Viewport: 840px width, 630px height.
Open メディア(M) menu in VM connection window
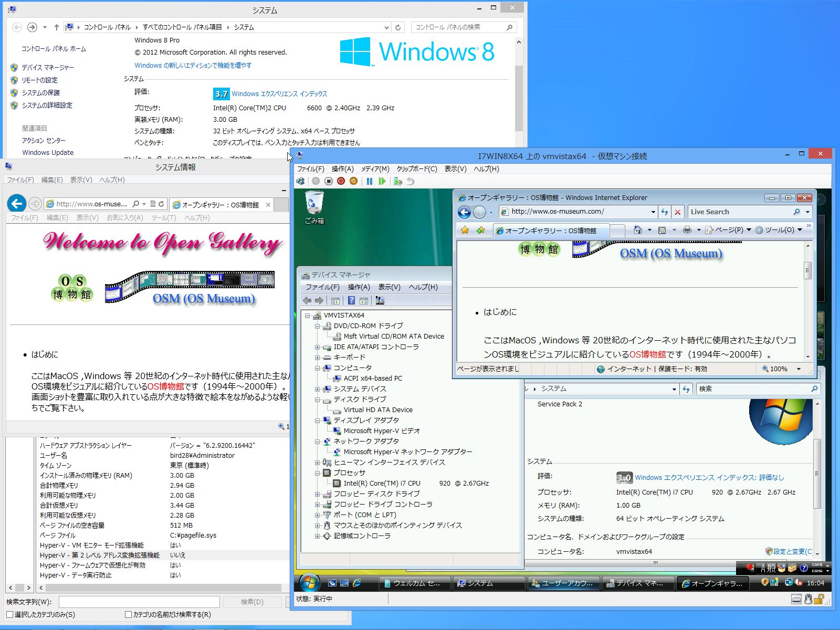[x=375, y=169]
